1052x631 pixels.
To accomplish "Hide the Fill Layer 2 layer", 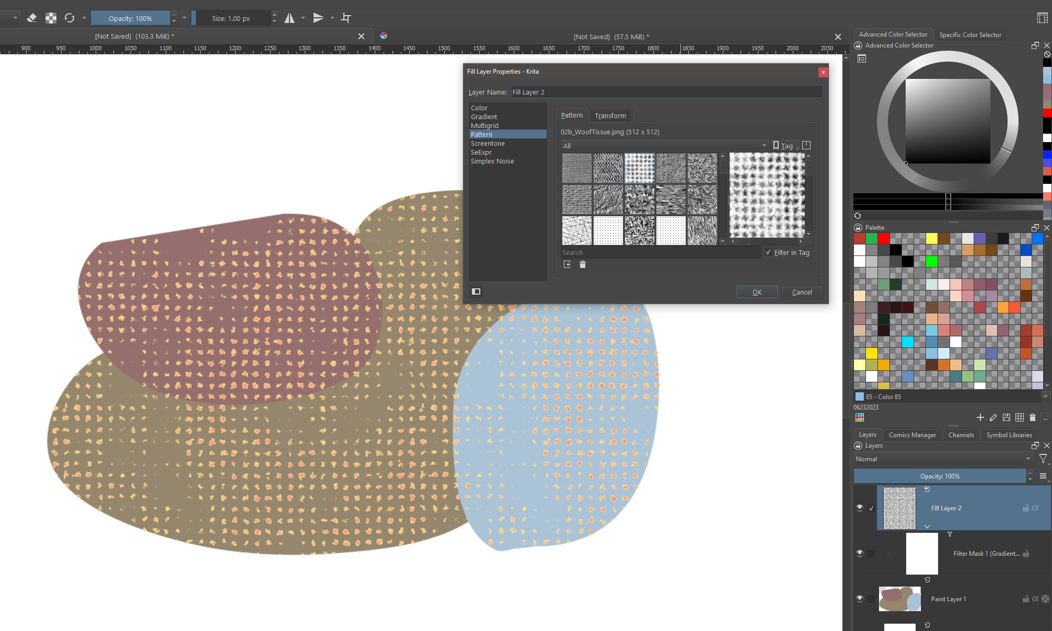I will (x=860, y=508).
